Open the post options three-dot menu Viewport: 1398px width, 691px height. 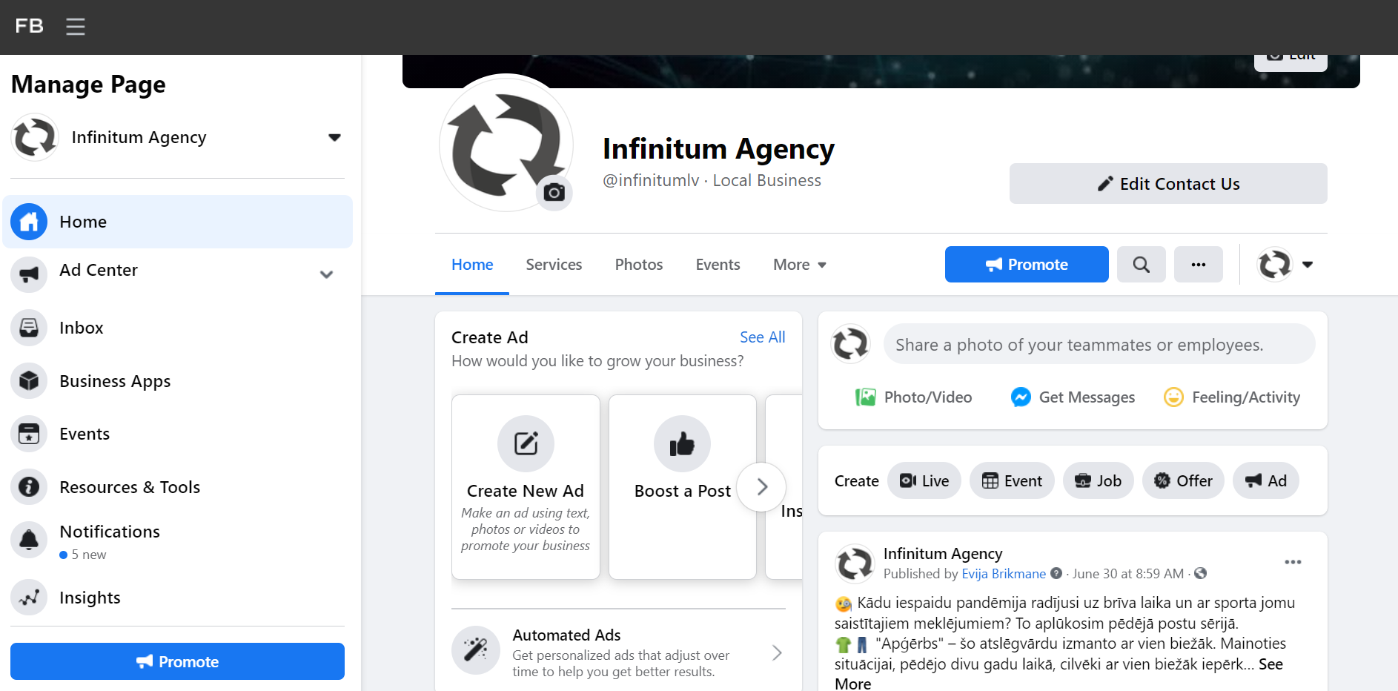click(x=1293, y=562)
